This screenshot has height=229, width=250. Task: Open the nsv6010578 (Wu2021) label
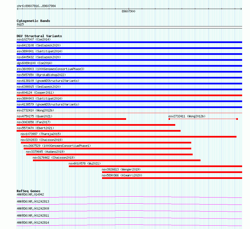tap(85, 163)
